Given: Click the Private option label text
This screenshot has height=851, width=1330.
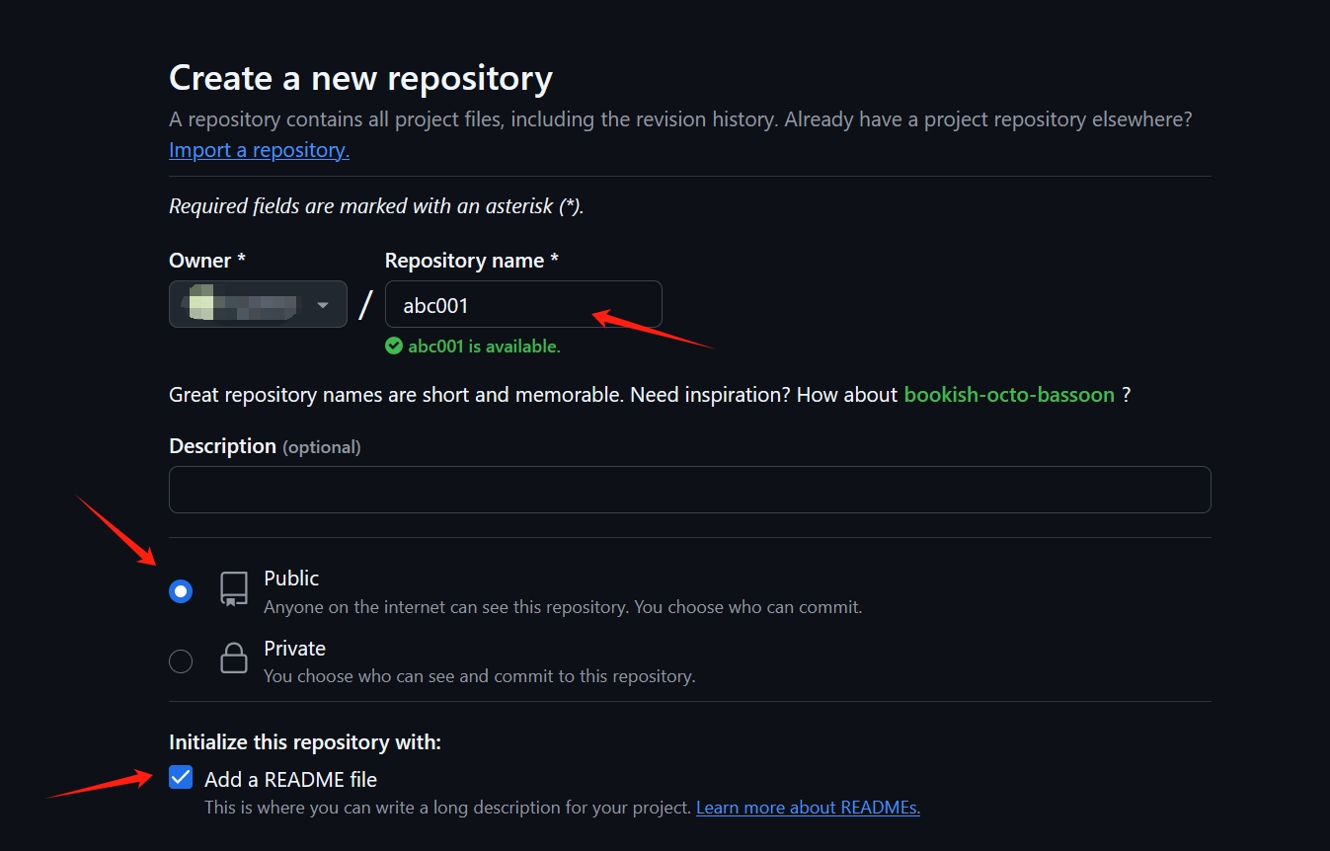Looking at the screenshot, I should (x=294, y=649).
